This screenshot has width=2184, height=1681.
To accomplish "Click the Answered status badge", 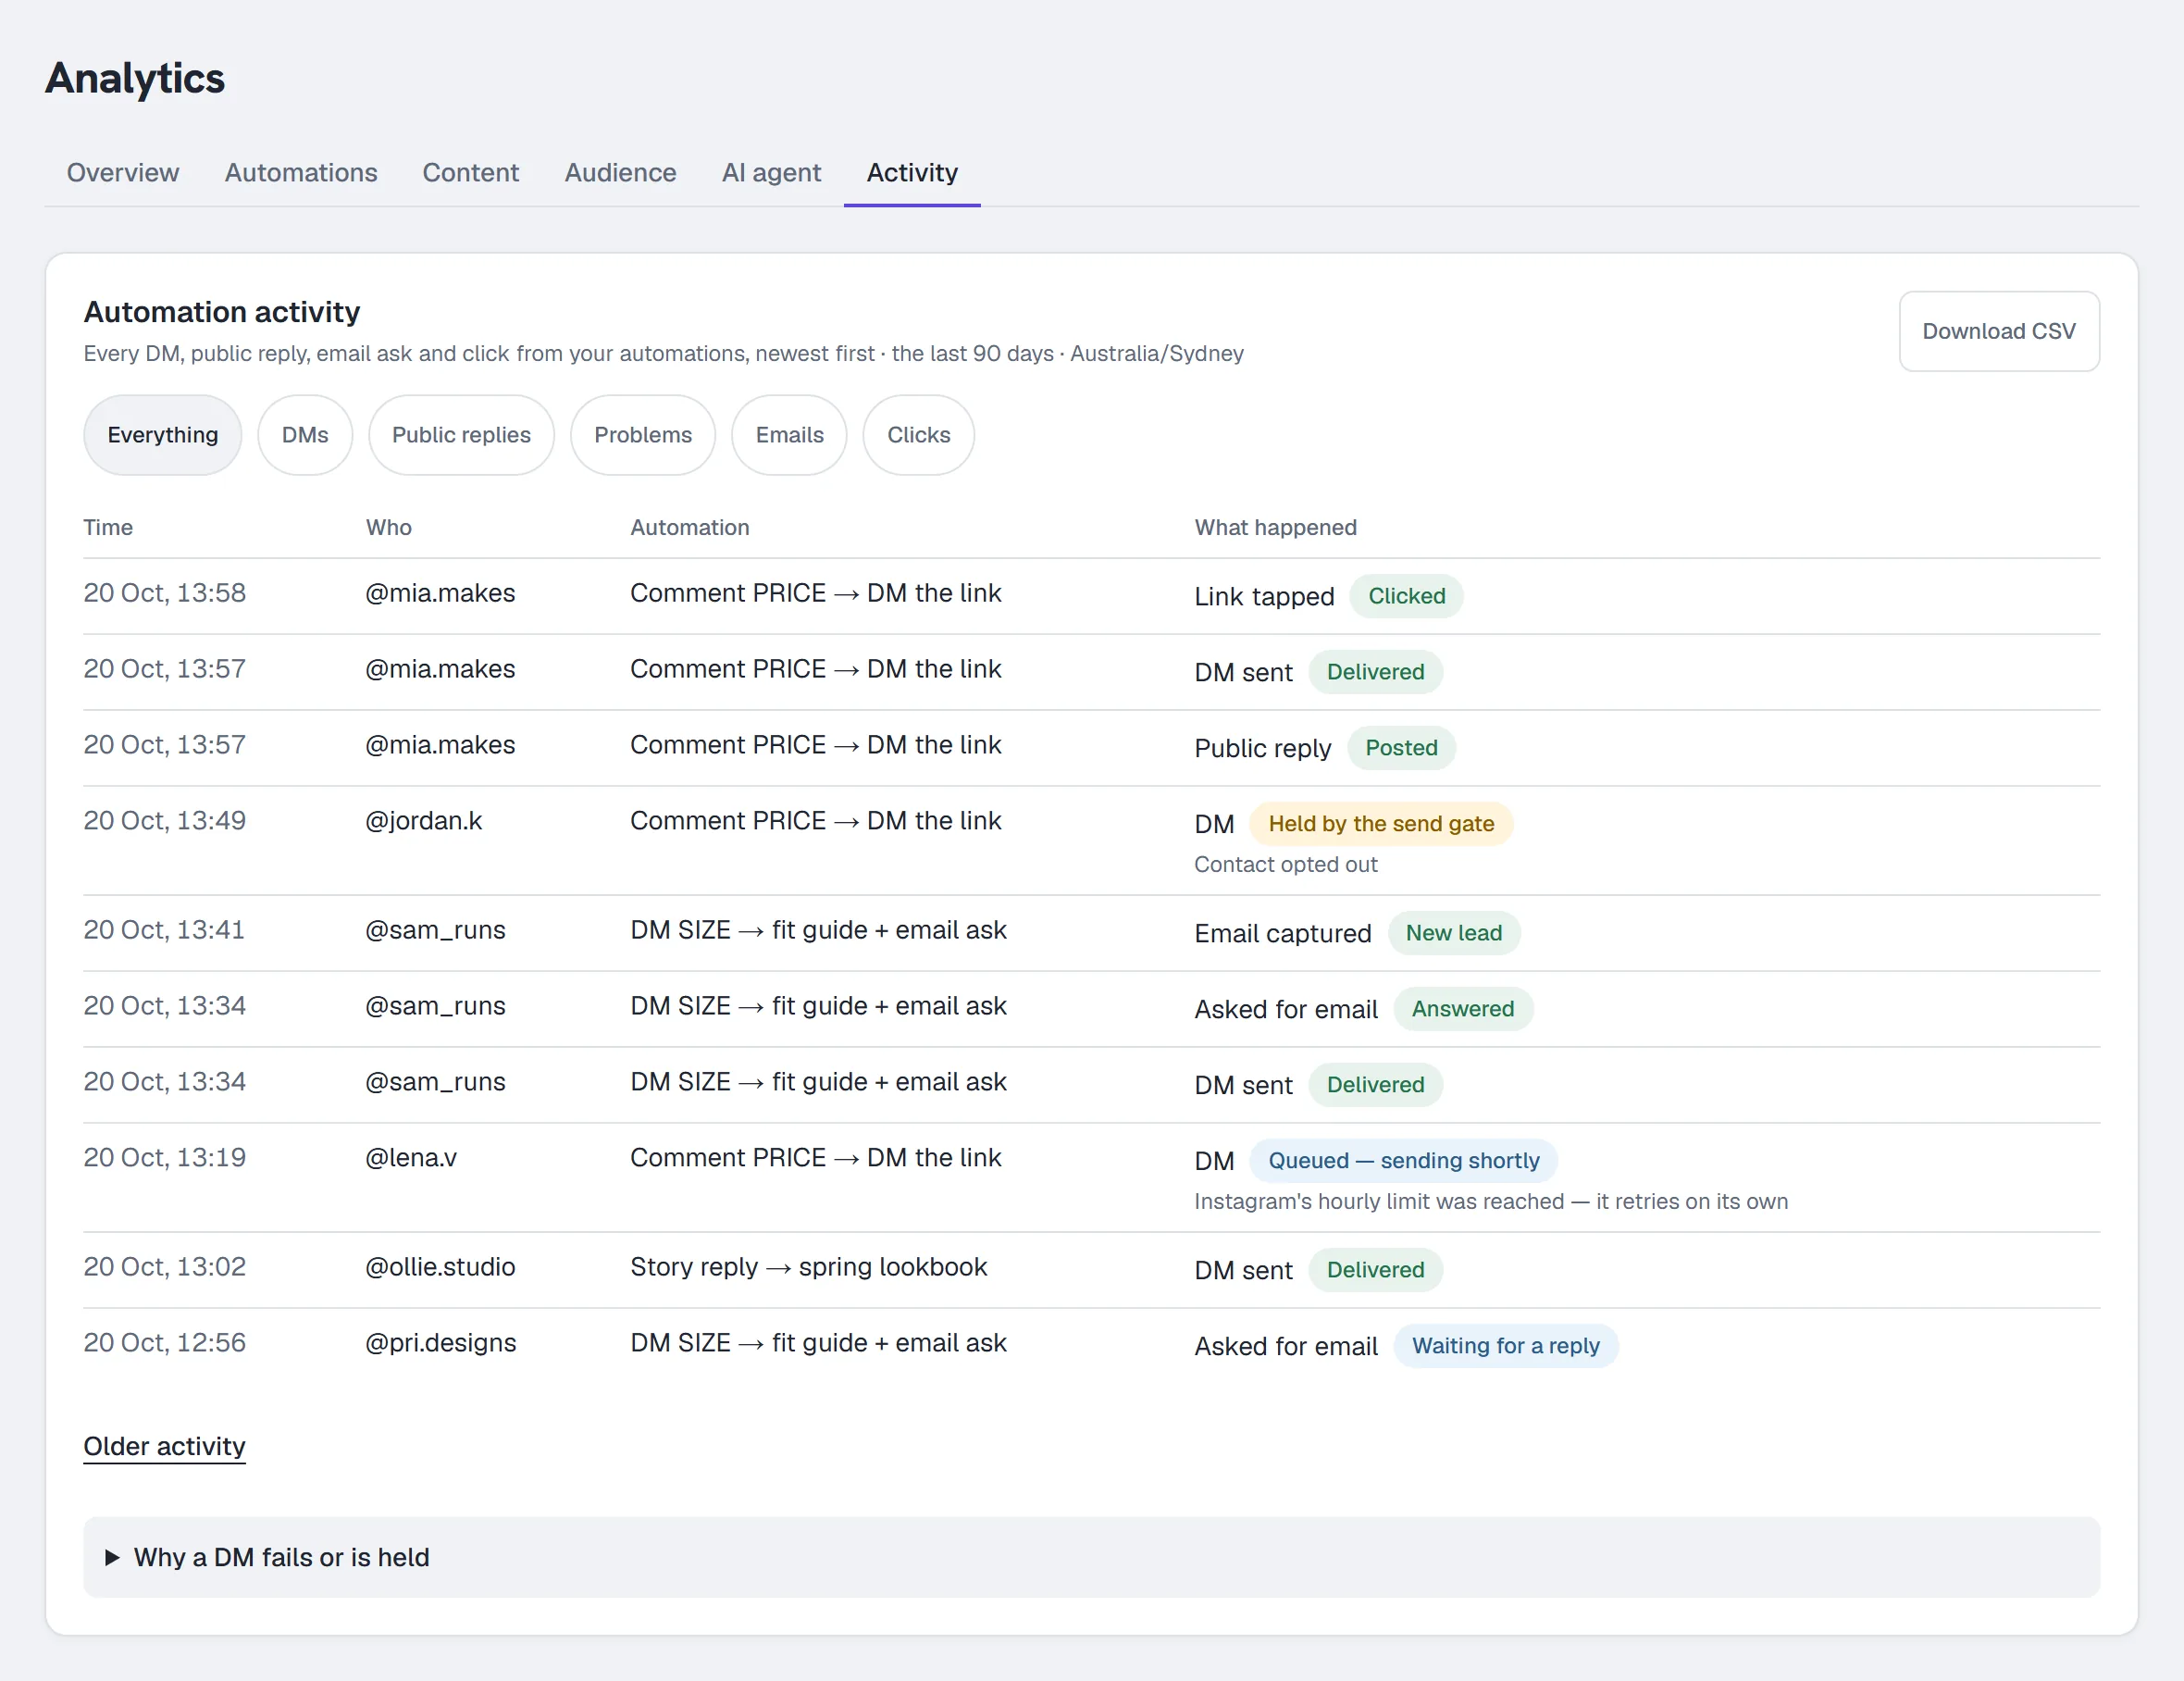I will pyautogui.click(x=1462, y=1009).
